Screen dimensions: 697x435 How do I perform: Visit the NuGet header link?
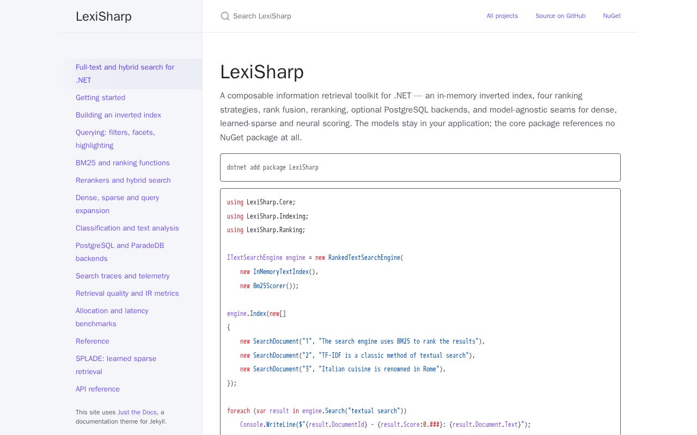tap(612, 16)
